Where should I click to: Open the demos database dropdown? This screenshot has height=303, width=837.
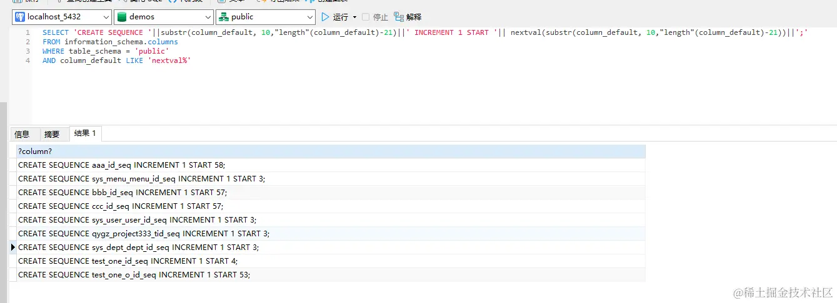point(164,17)
